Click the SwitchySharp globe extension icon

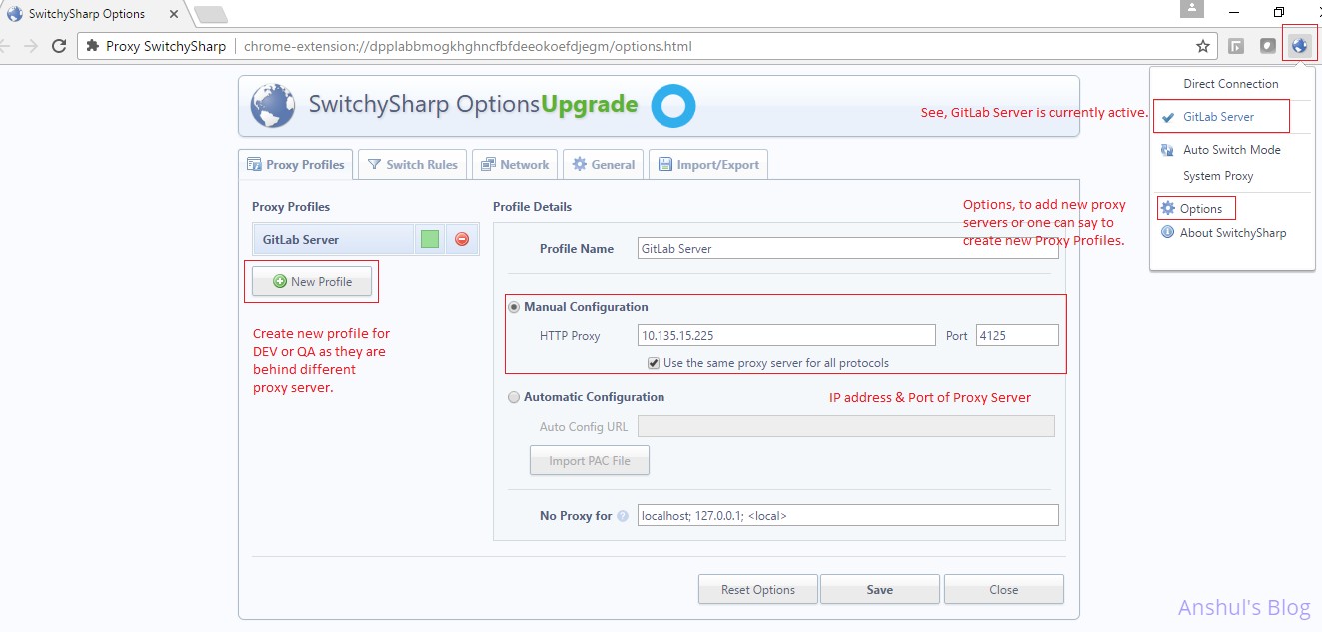pos(1299,45)
